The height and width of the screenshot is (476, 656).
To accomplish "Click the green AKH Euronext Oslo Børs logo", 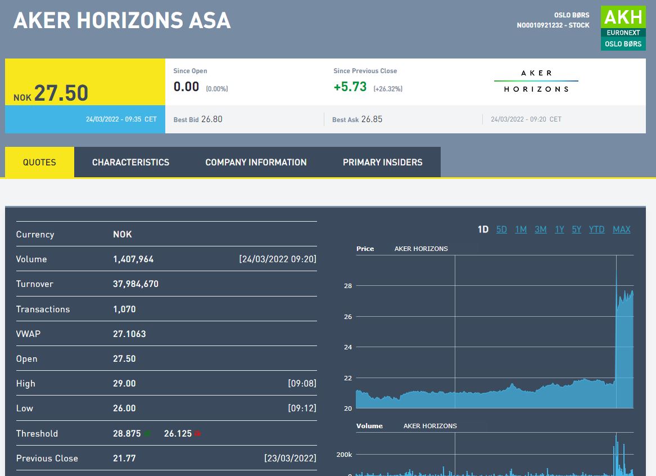I will pos(623,26).
